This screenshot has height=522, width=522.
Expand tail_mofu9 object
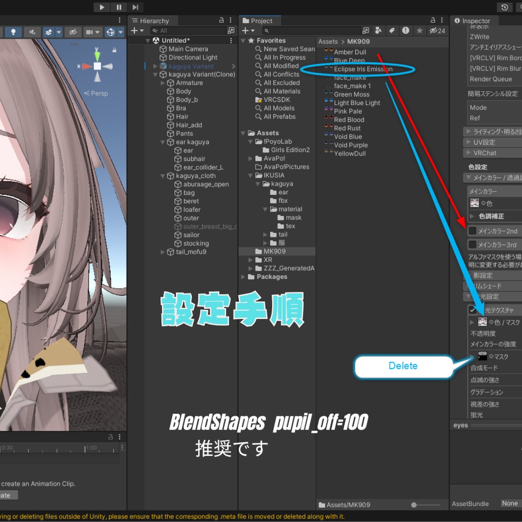pyautogui.click(x=163, y=252)
